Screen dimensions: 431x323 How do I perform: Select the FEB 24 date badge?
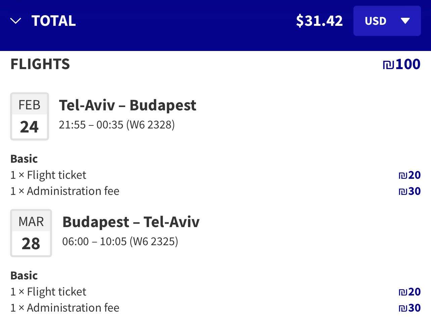point(30,116)
